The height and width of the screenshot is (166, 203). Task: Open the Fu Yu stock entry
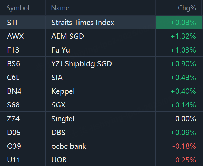click(x=61, y=50)
